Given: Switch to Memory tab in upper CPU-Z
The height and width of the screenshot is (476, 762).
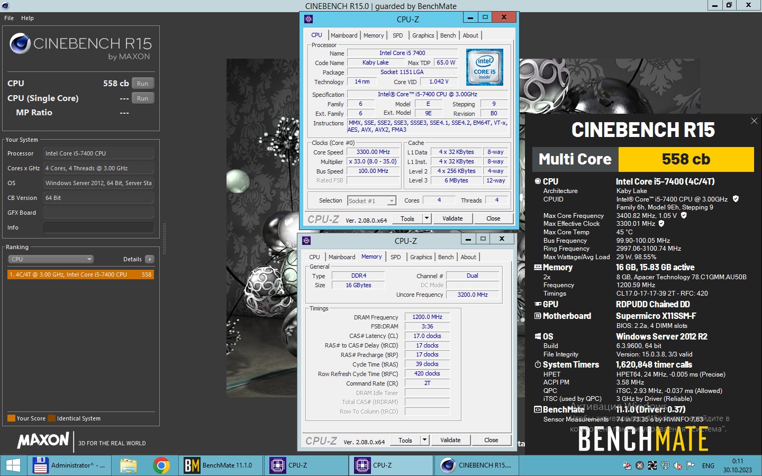Looking at the screenshot, I should [x=374, y=35].
